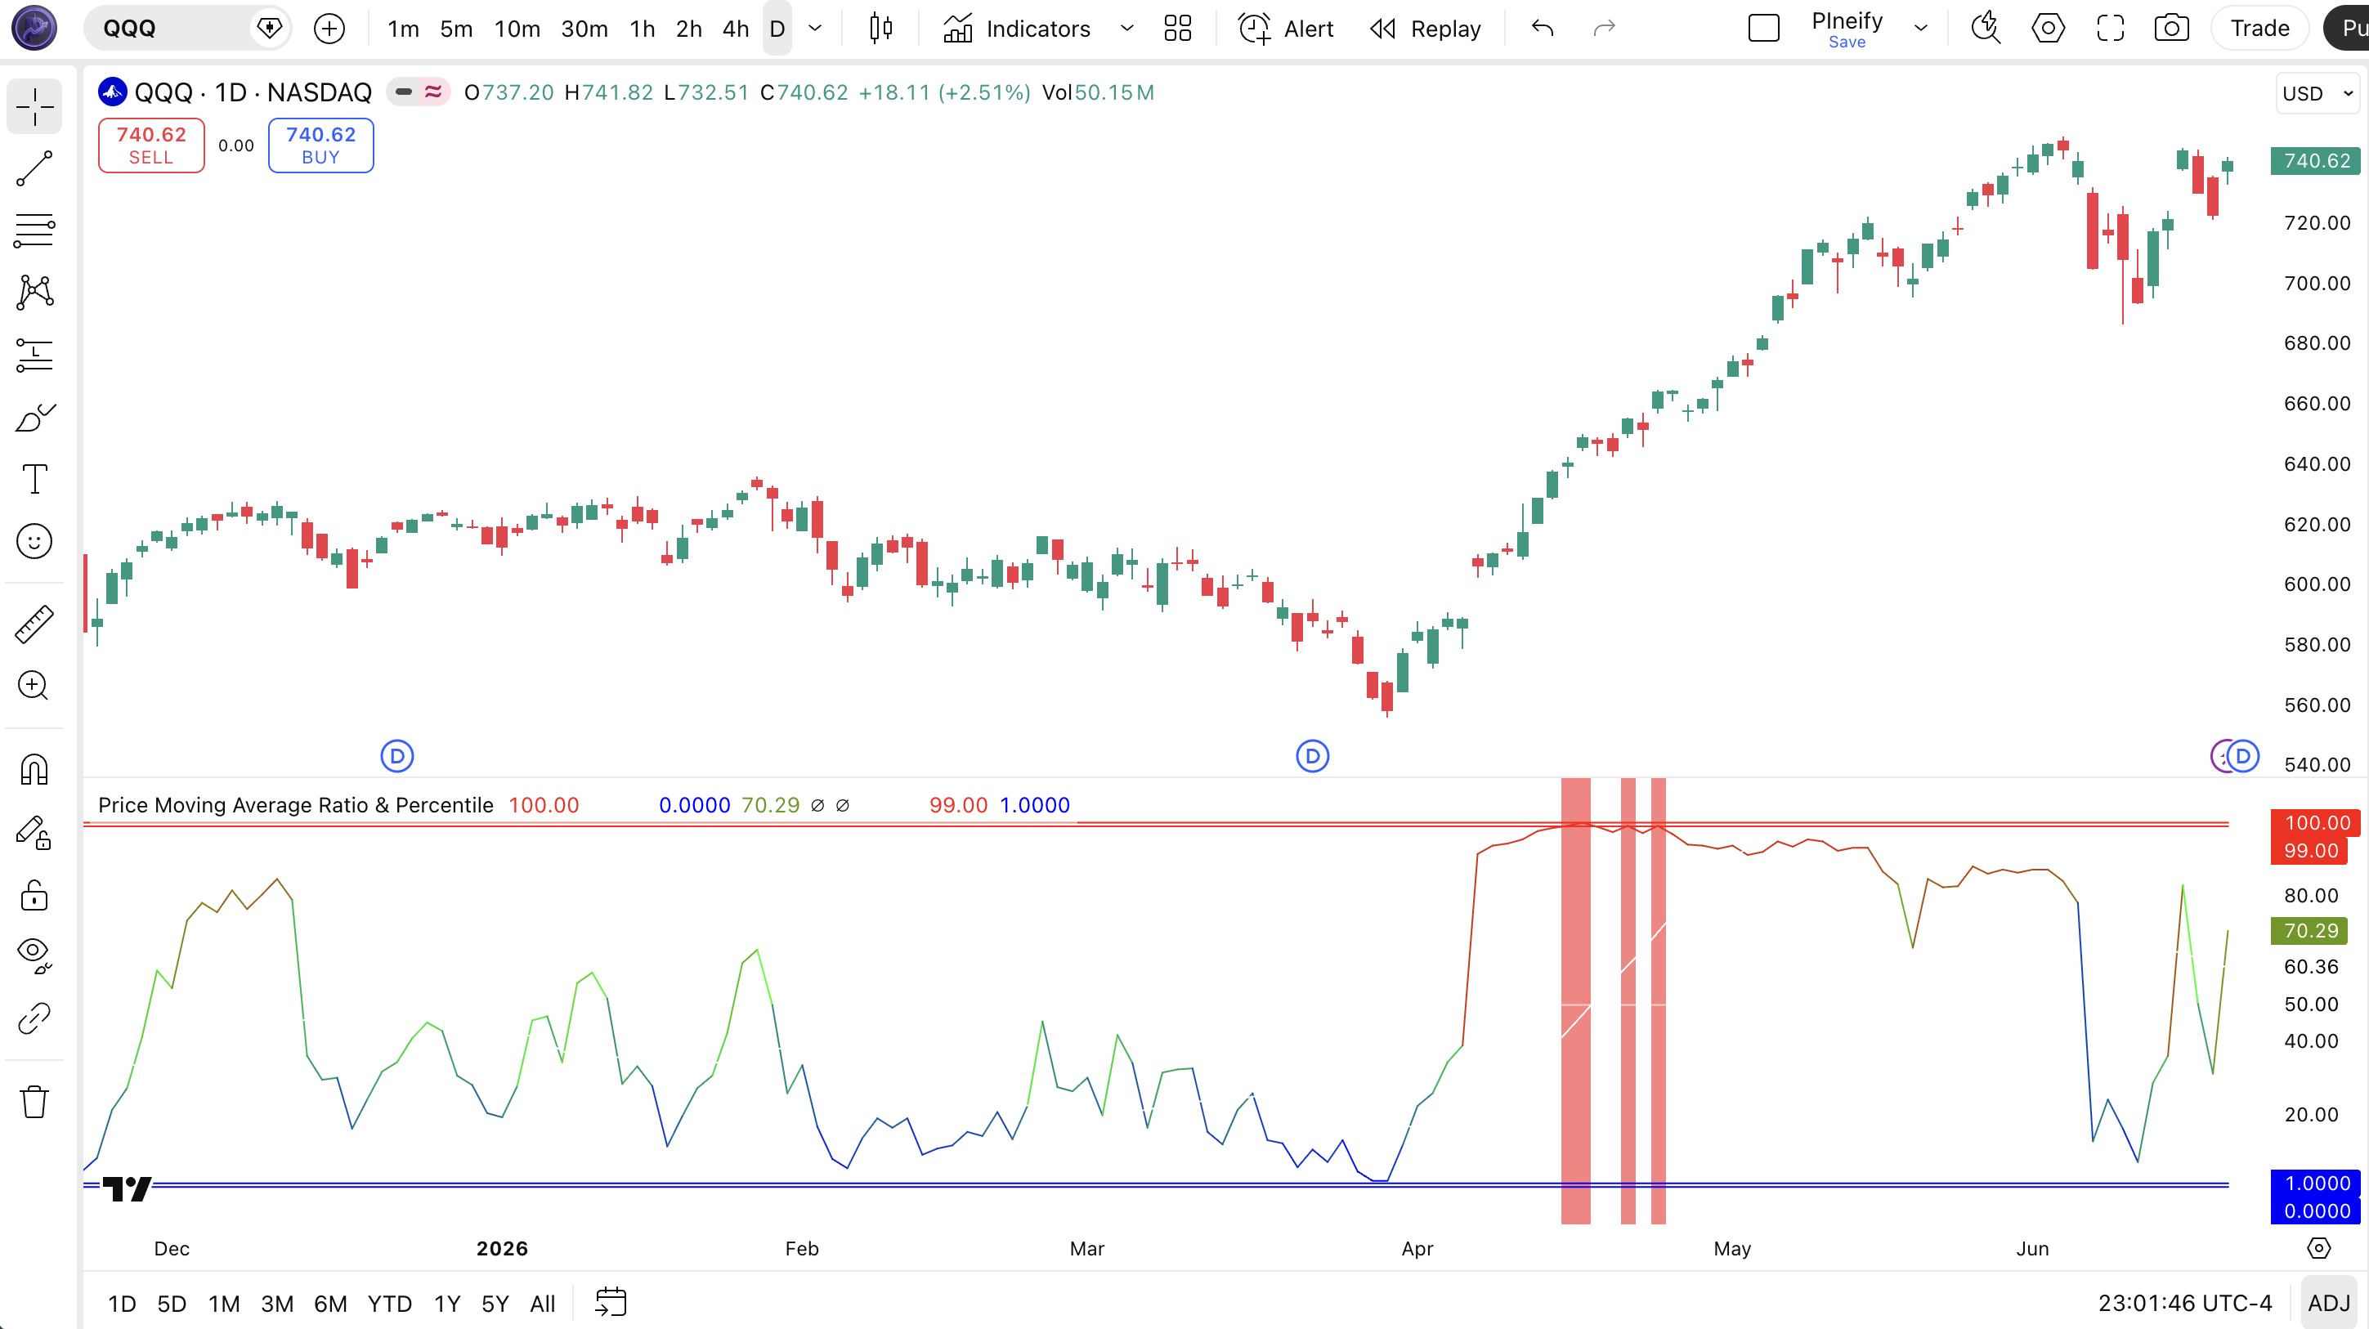
Task: Select the D daily timeframe
Action: (x=777, y=29)
